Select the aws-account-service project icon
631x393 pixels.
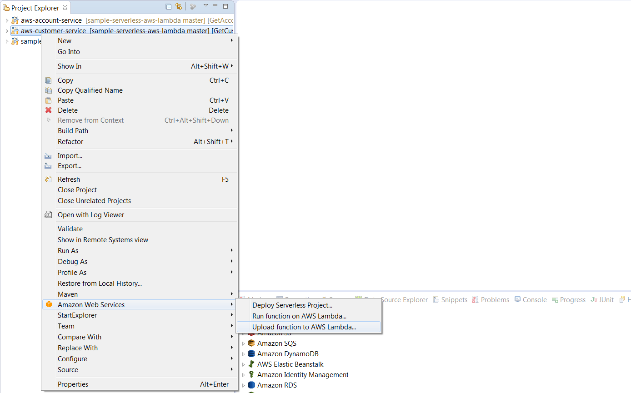pyautogui.click(x=15, y=20)
